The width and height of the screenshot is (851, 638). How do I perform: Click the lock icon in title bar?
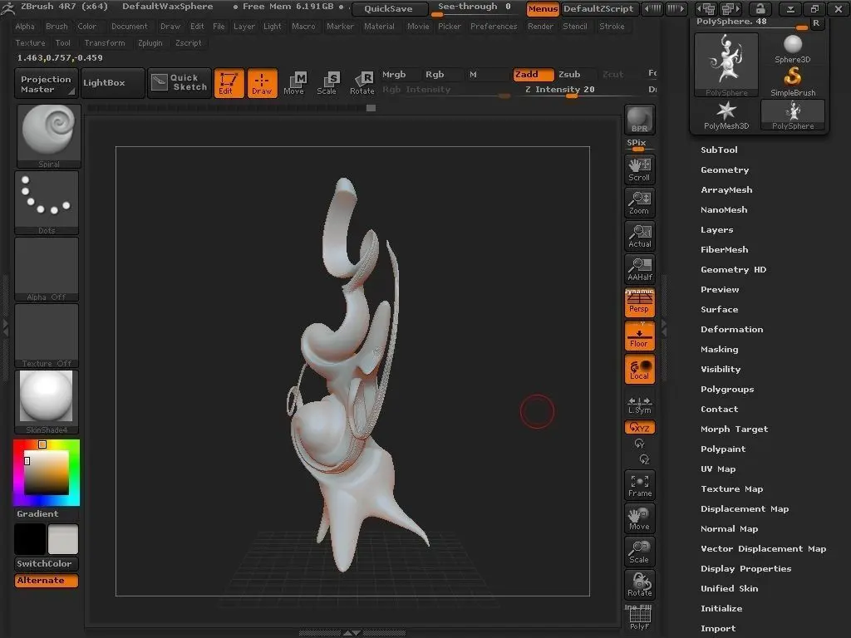pyautogui.click(x=760, y=8)
